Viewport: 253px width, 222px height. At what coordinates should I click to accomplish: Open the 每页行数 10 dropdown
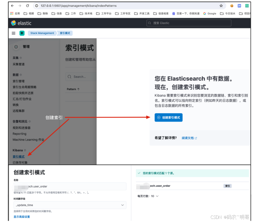tap(148, 196)
